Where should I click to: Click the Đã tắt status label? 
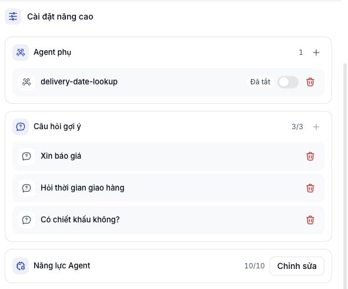260,82
